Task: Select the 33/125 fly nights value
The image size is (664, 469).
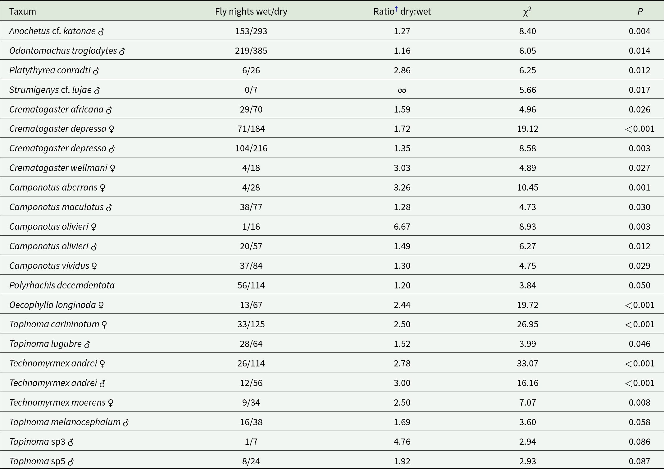Action: (x=251, y=324)
